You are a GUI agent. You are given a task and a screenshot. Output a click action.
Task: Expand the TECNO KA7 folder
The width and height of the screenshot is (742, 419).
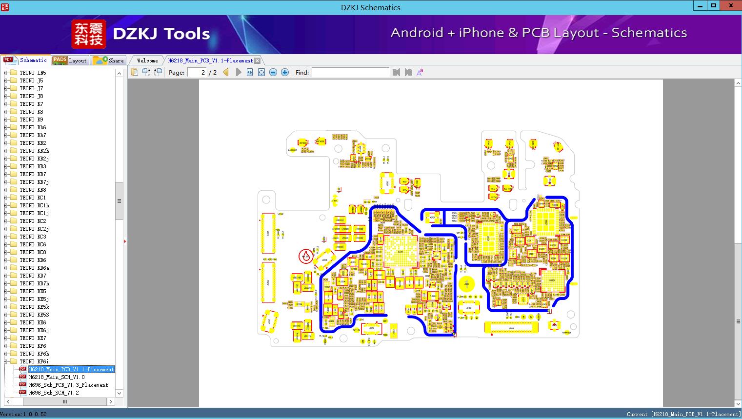pos(5,135)
